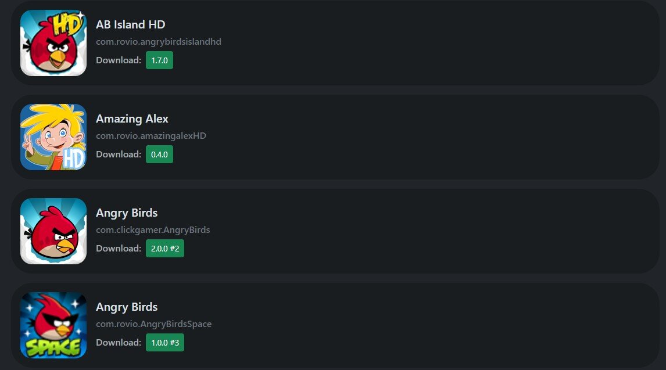The width and height of the screenshot is (666, 370).
Task: Select the com.rovio.angrybirdsislandhd package name
Action: pyautogui.click(x=159, y=42)
